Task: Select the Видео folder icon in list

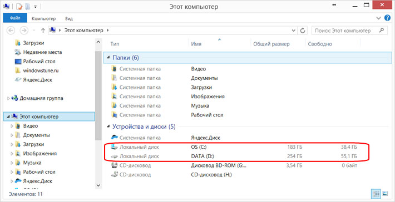Action: (115, 69)
